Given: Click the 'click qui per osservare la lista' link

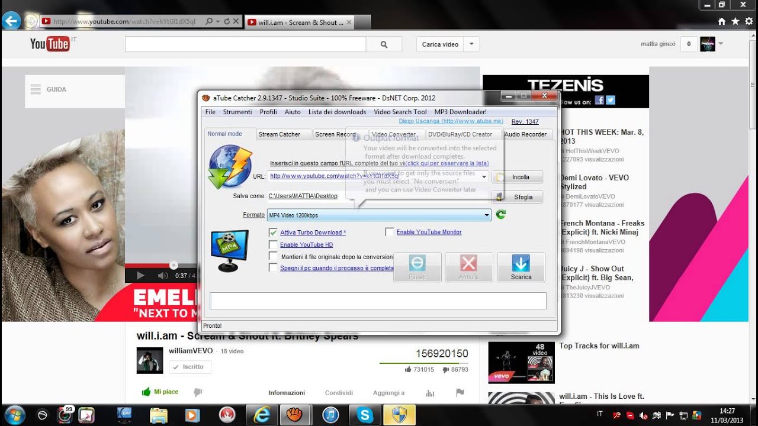Looking at the screenshot, I should click(x=447, y=163).
